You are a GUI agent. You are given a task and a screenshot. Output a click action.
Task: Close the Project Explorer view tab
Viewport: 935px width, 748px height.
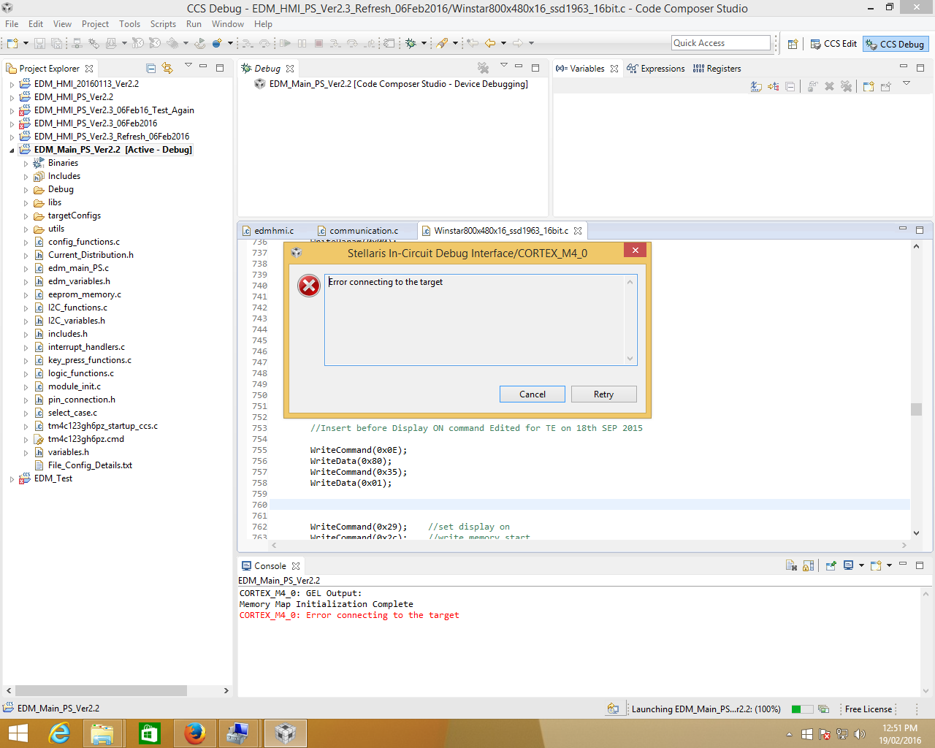tap(89, 69)
